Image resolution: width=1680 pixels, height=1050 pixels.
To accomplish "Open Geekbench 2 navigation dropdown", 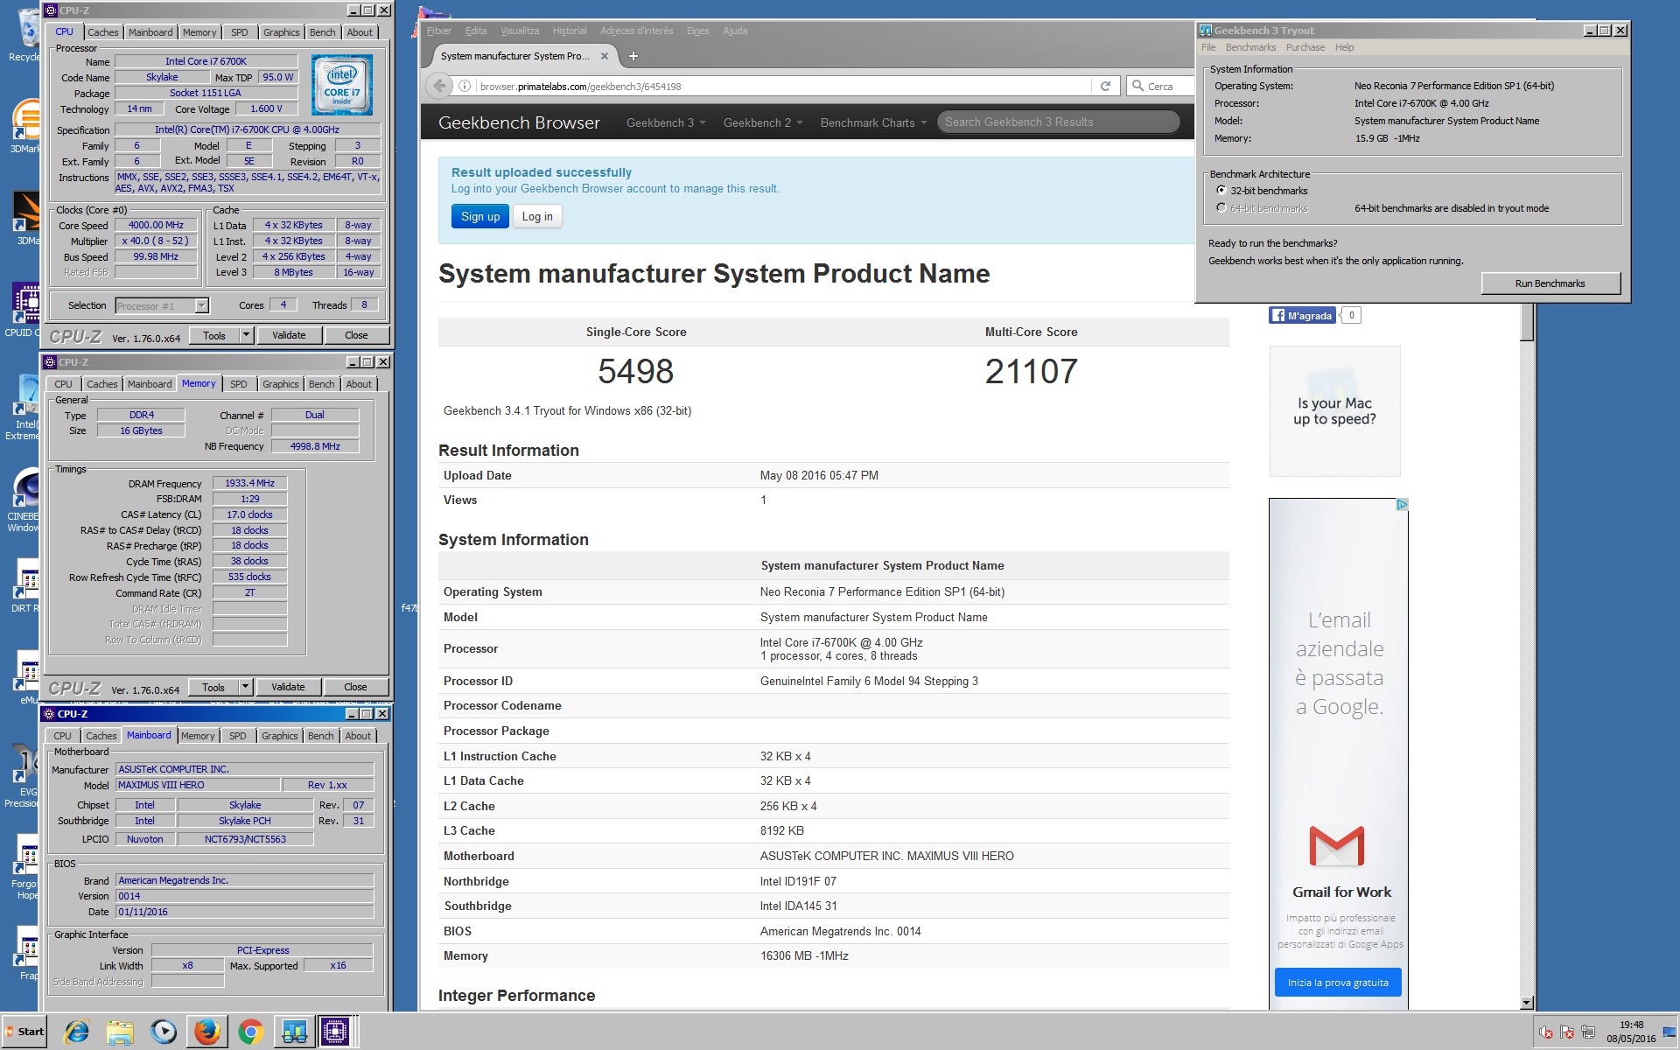I will click(x=763, y=122).
